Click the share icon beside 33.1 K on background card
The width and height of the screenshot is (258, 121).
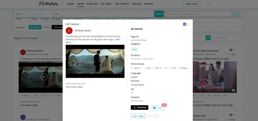[40, 95]
